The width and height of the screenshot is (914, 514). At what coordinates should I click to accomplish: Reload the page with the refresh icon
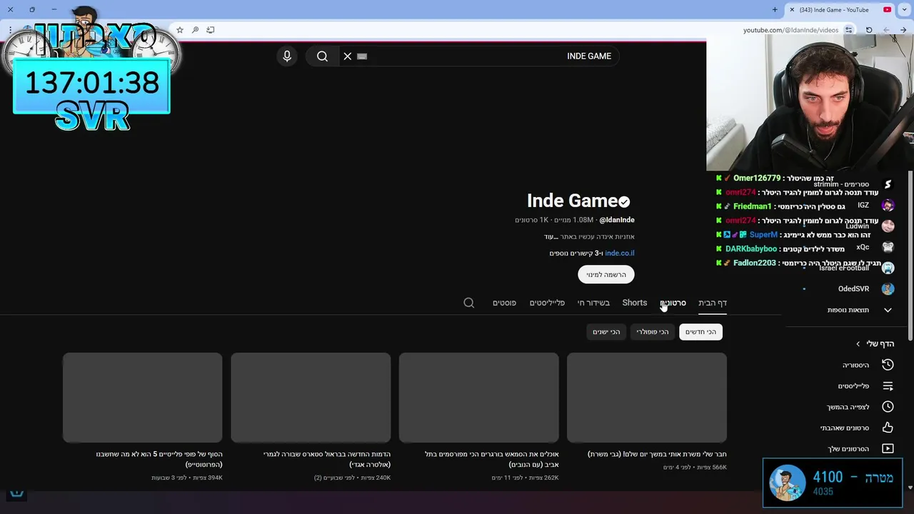pyautogui.click(x=869, y=30)
